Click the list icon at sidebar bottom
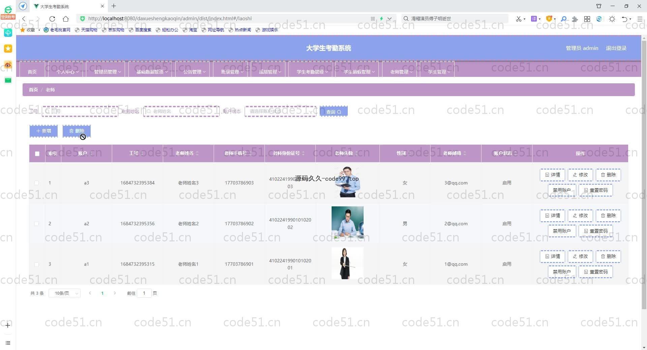The width and height of the screenshot is (647, 350). click(x=8, y=343)
